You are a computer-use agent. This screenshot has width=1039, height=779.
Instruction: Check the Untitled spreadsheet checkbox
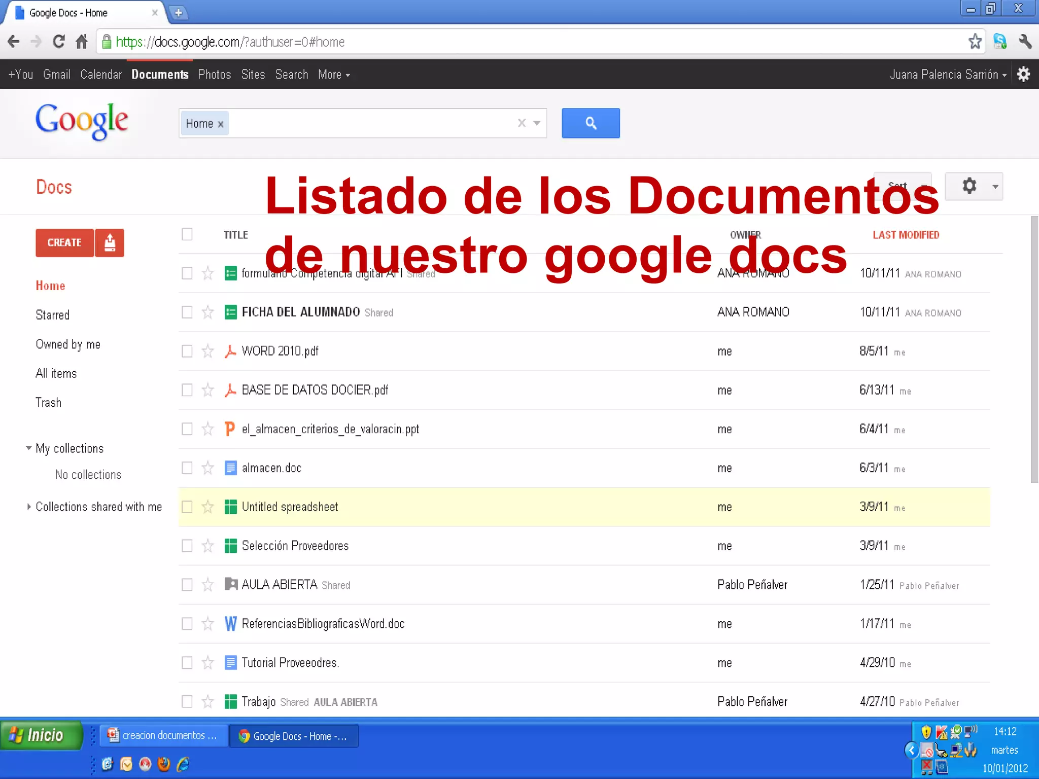click(x=187, y=507)
